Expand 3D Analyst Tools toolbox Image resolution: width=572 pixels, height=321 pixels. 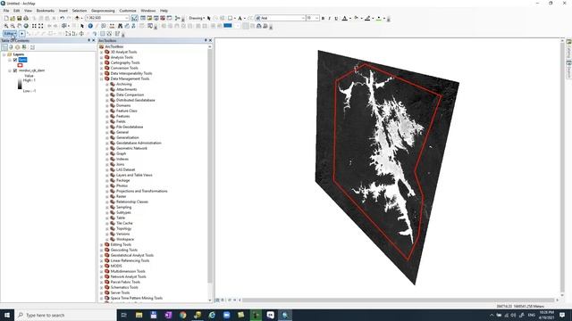[101, 52]
